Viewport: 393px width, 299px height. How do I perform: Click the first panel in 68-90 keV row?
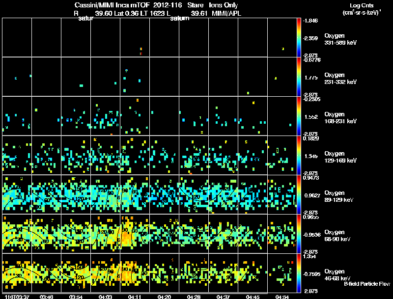tap(17, 234)
